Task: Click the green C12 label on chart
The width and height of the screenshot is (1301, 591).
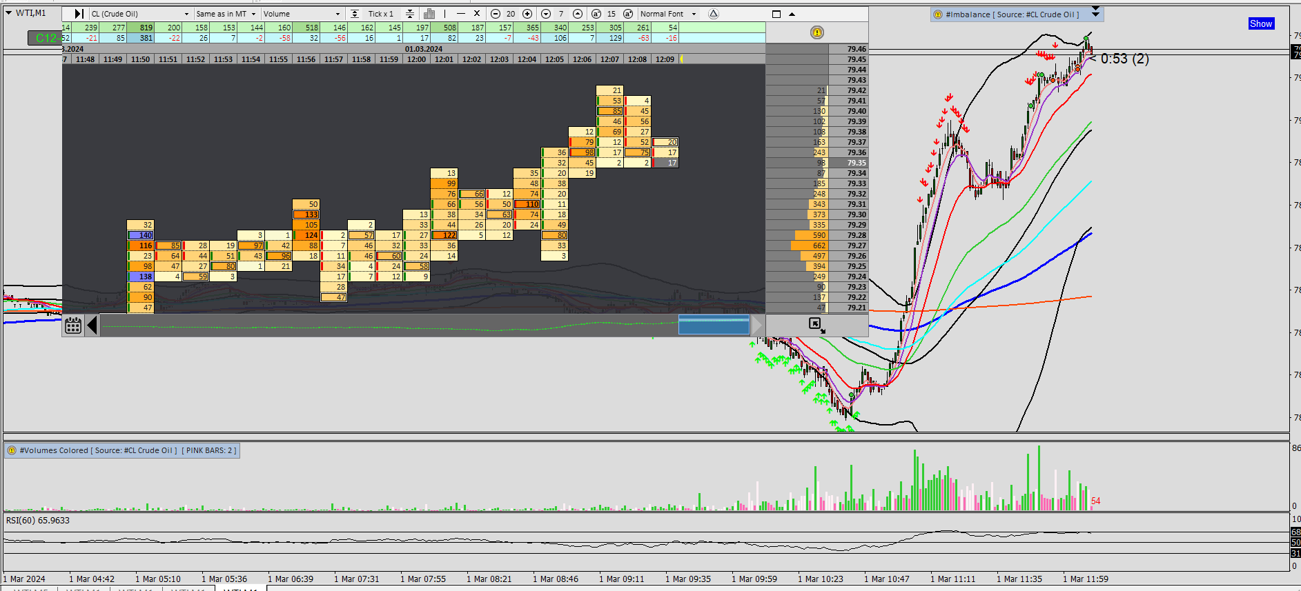Action: 46,38
